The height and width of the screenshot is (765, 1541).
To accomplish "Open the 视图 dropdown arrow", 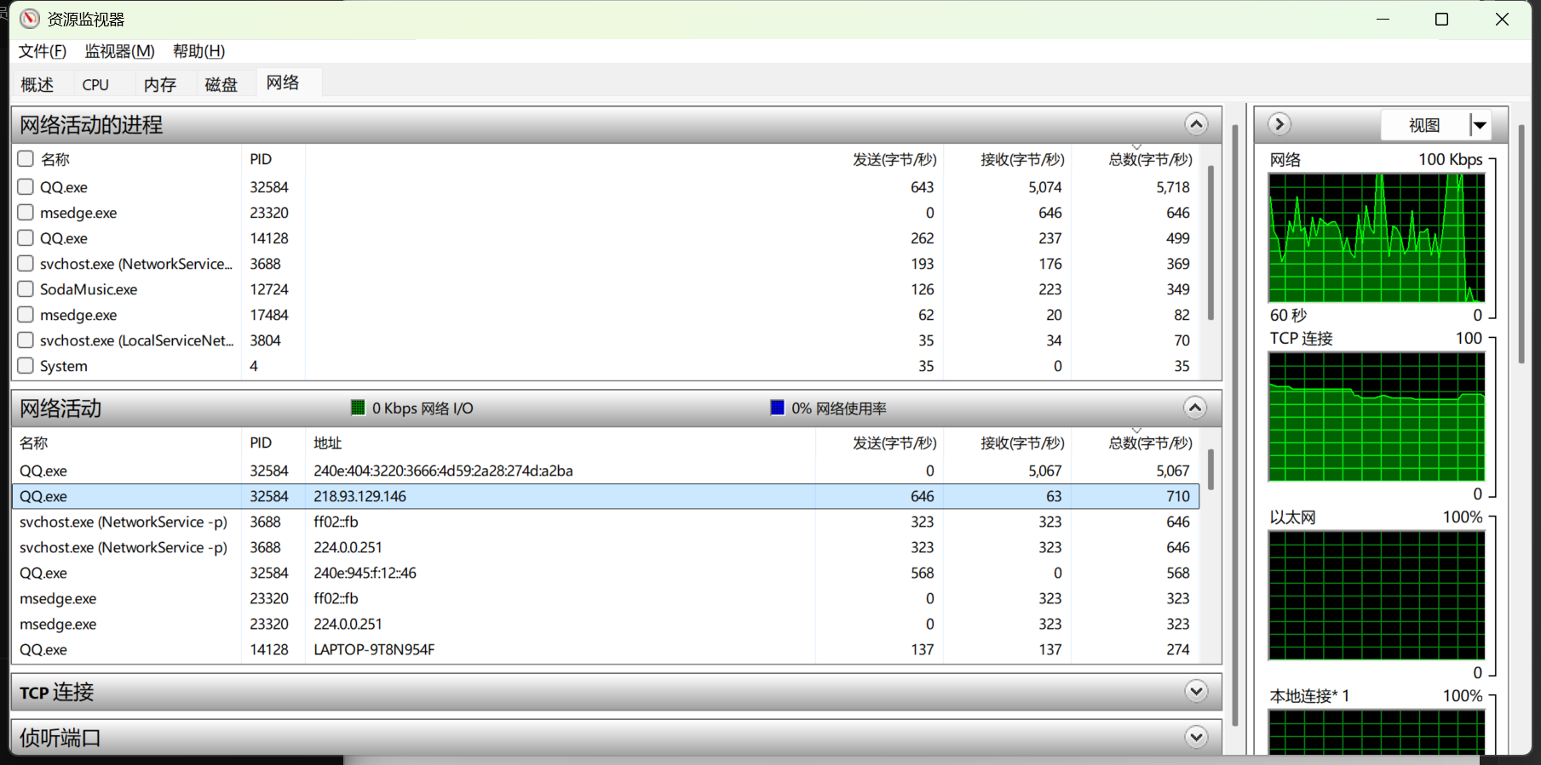I will 1481,125.
